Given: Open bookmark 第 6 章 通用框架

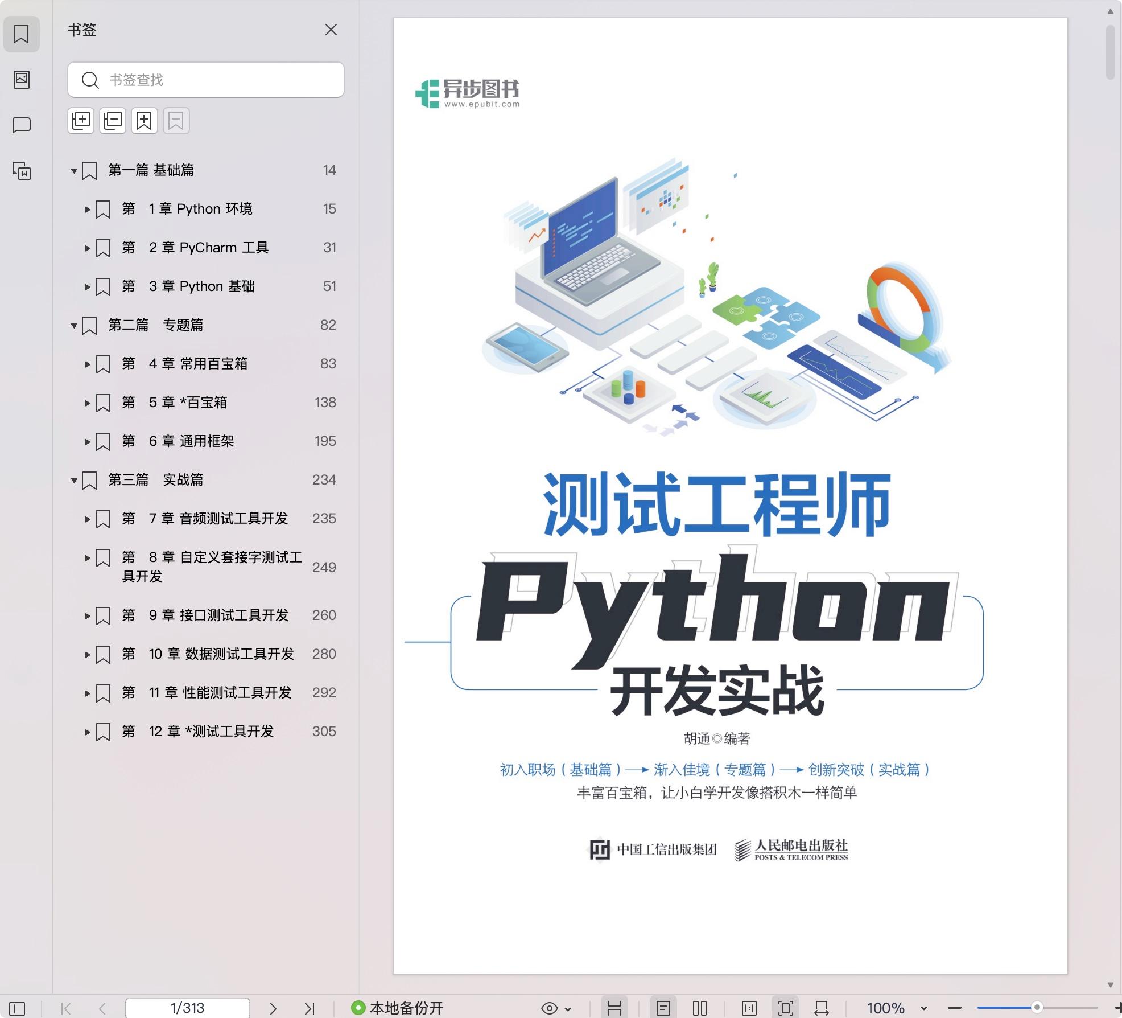Looking at the screenshot, I should (x=178, y=441).
